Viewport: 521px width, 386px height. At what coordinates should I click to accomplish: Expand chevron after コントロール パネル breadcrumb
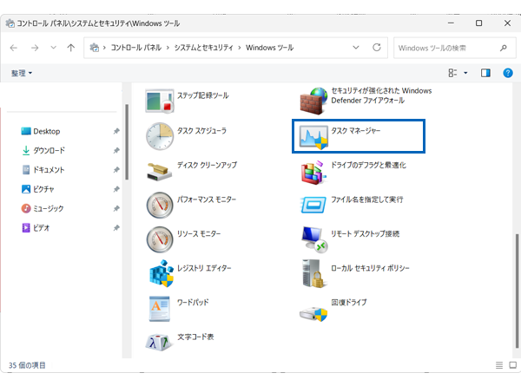pyautogui.click(x=168, y=48)
